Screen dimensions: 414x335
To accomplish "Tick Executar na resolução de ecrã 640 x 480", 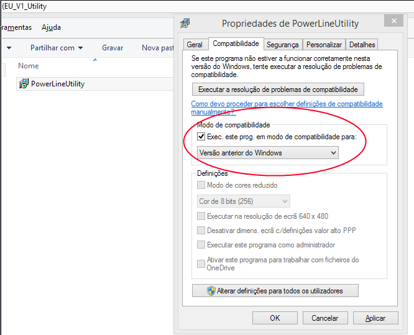I will click(201, 216).
